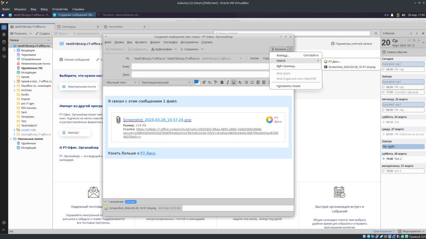The height and width of the screenshot is (239, 426).
Task: Open folder pane options three-dots button
Action: (49, 40)
